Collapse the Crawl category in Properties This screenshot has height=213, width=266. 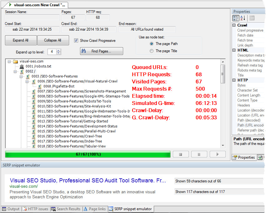point(234,25)
